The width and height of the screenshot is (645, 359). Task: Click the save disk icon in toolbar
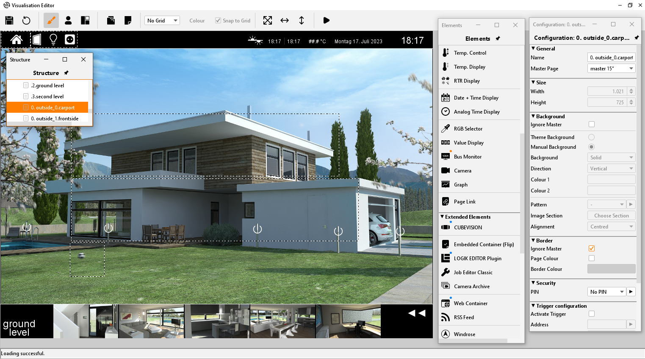(9, 20)
